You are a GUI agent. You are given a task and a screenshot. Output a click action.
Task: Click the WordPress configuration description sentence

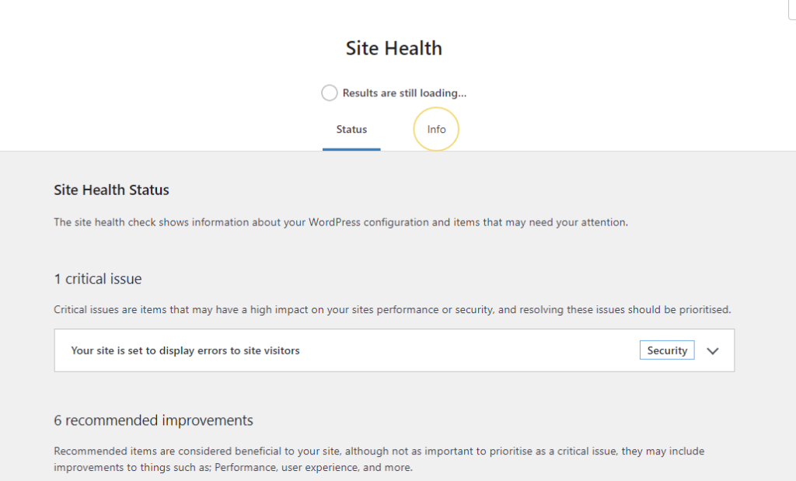340,221
